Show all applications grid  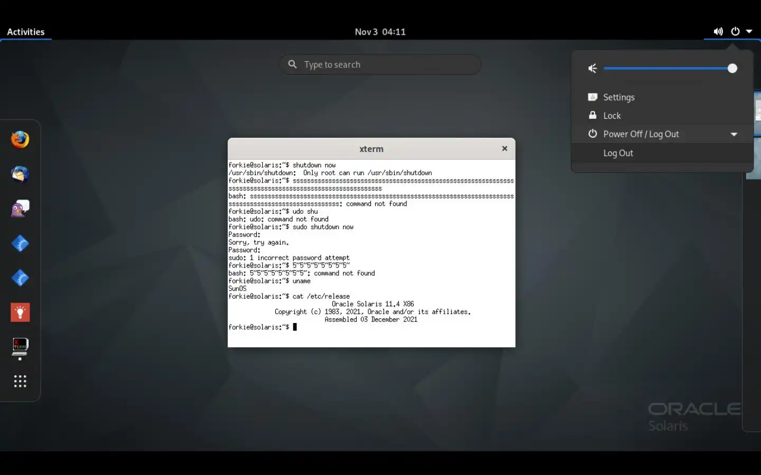tap(20, 381)
